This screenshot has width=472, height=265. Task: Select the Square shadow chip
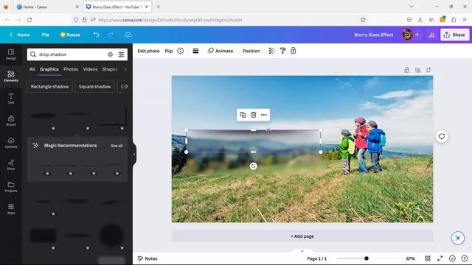click(95, 87)
